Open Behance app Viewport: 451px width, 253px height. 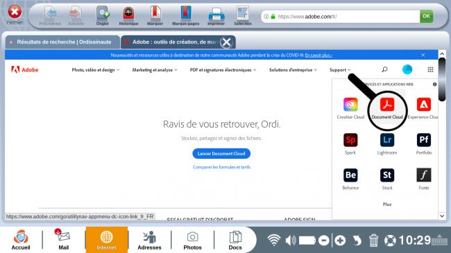pos(350,179)
